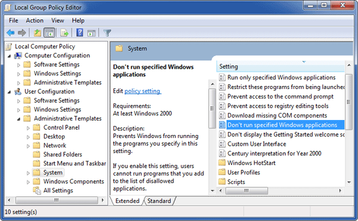Click the description pane scroll up arrow
Viewport: 358px width, 221px height.
tap(212, 84)
